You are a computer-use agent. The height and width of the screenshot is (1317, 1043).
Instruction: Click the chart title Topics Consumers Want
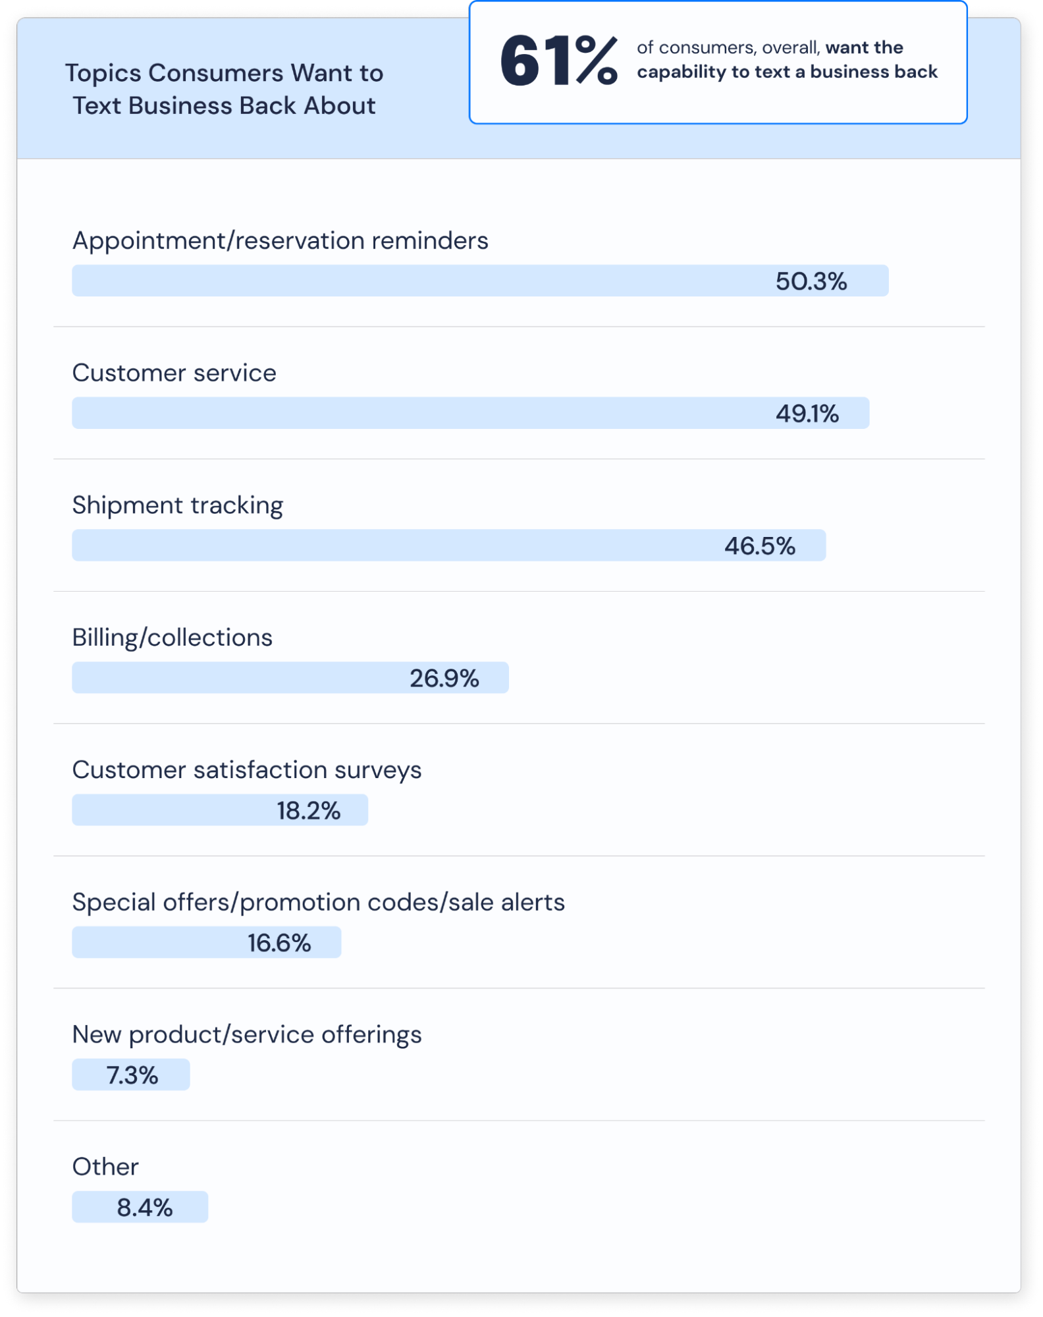[x=224, y=89]
